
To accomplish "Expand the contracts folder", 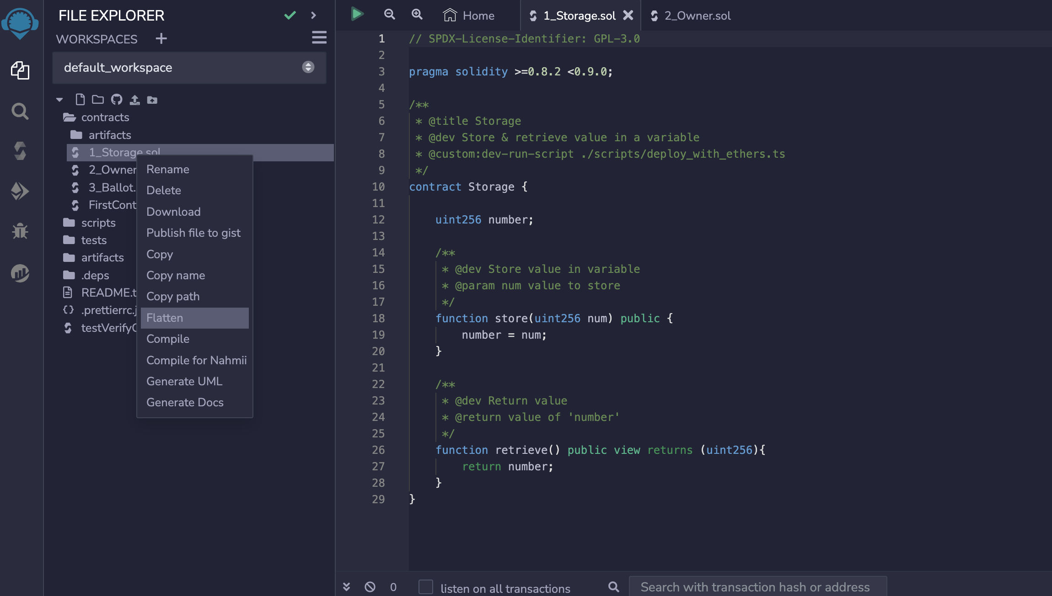I will tap(104, 116).
